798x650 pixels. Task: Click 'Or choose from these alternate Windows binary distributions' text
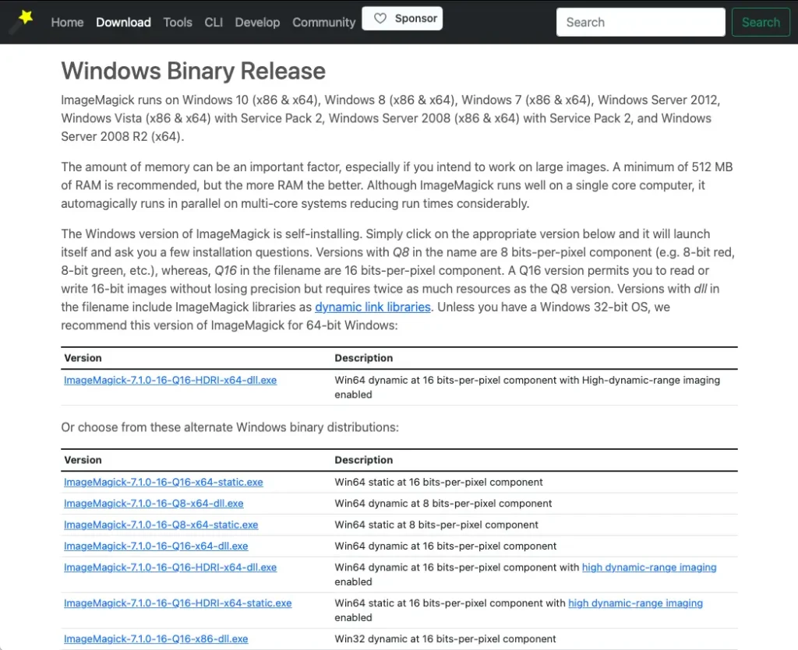[x=230, y=427]
